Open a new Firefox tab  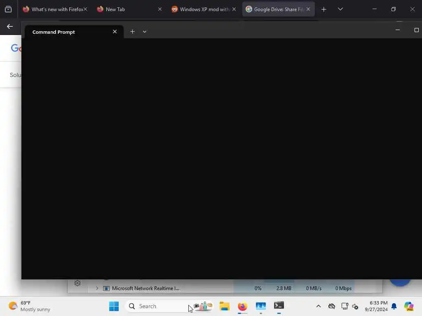(x=324, y=9)
